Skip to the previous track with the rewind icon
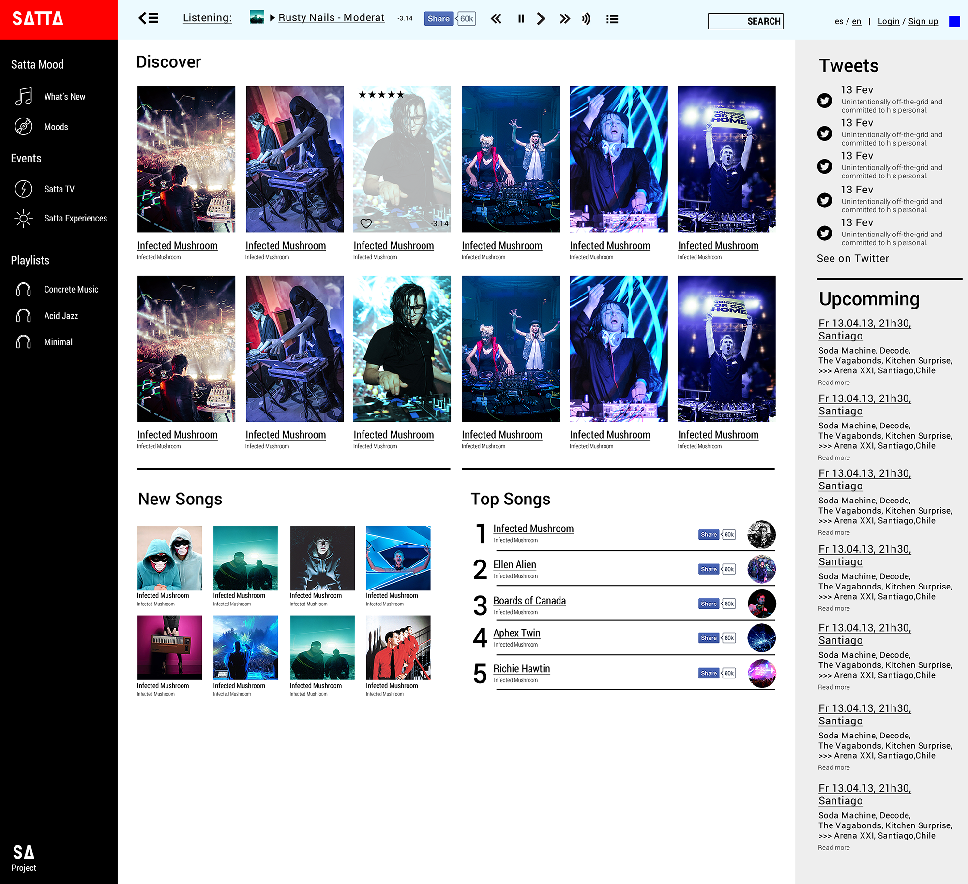968x884 pixels. (x=496, y=19)
